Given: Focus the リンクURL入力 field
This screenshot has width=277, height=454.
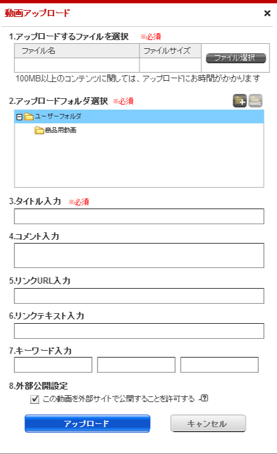Looking at the screenshot, I should tap(139, 296).
